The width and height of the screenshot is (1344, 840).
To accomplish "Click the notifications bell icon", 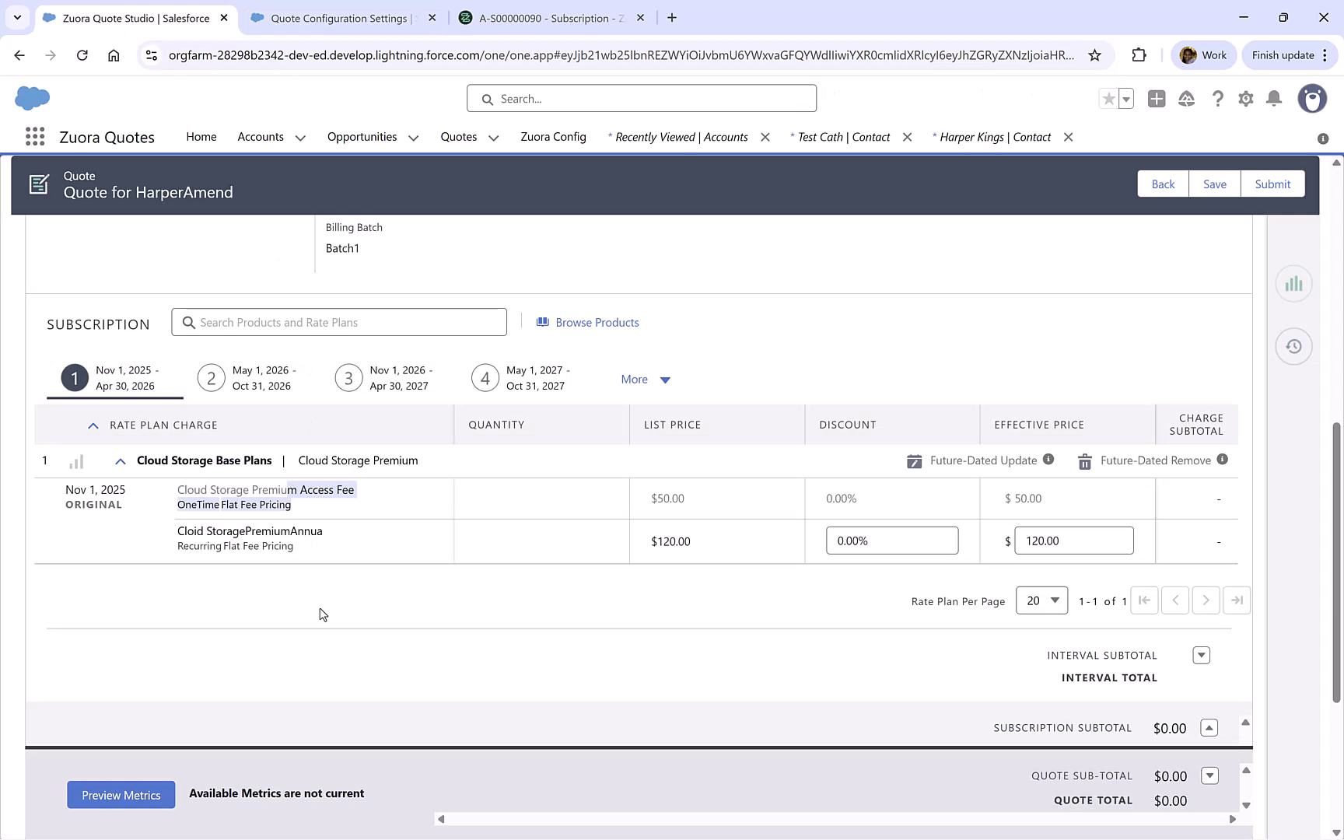I will (1274, 99).
